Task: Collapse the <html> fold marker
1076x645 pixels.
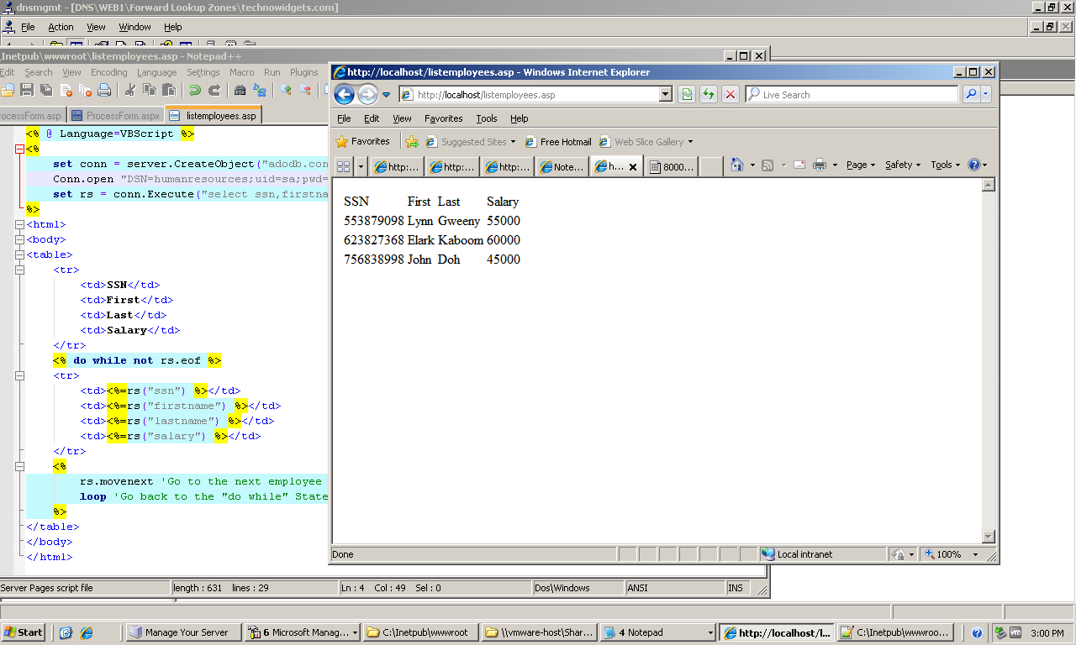Action: pos(19,224)
